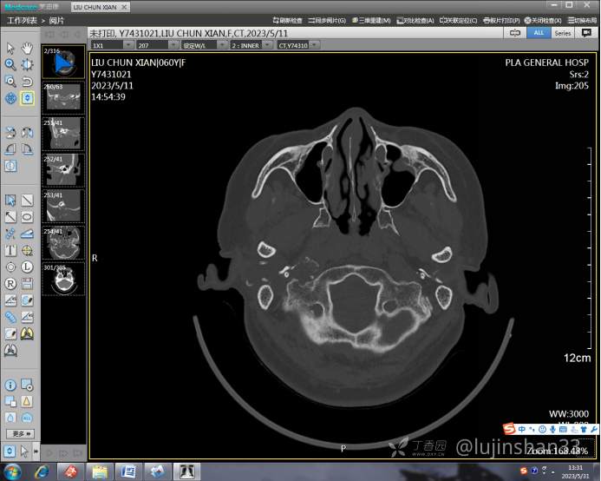The height and width of the screenshot is (481, 601).
Task: Click the 工作列表 breadcrumb link
Action: (22, 20)
